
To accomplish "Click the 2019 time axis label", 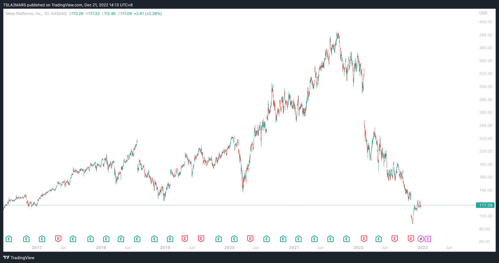I will (165, 248).
